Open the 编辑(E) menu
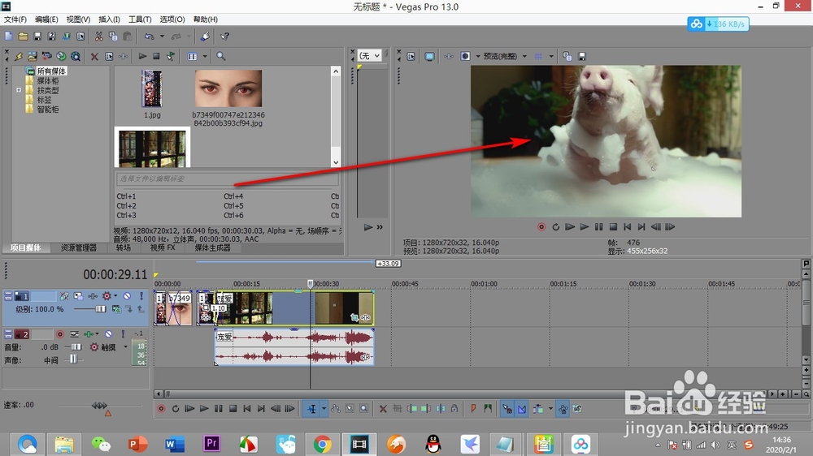813x456 pixels. (46, 19)
